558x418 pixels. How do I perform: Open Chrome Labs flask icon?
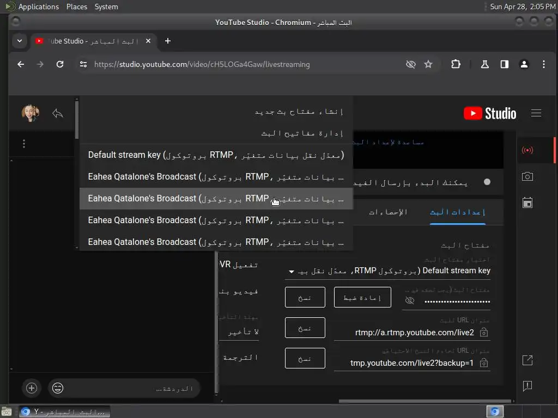point(484,64)
